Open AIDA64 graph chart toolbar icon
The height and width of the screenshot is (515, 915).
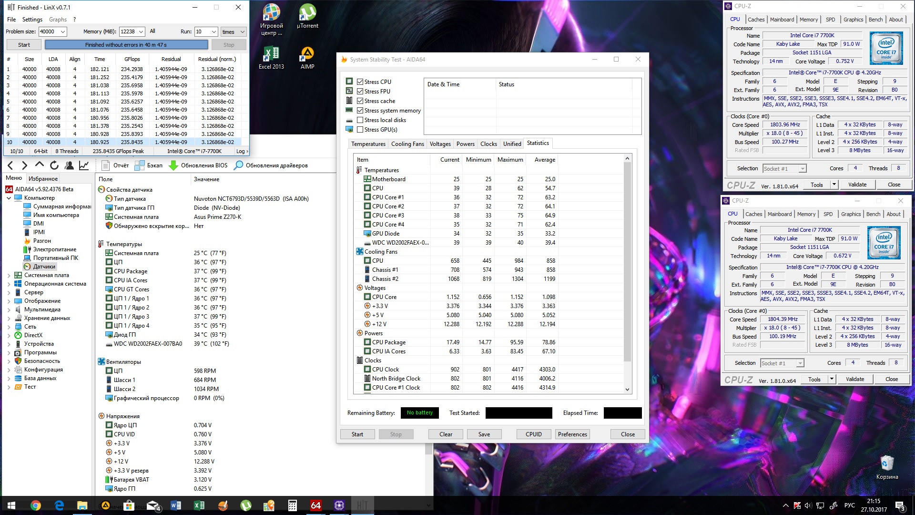(84, 165)
